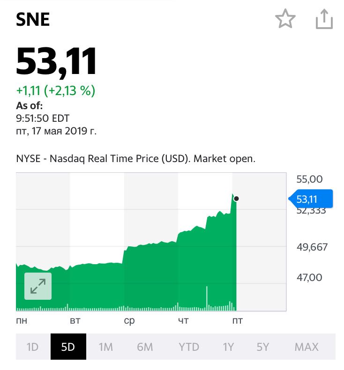This screenshot has height=370, width=344.
Task: Select the 1D time range
Action: click(x=33, y=347)
